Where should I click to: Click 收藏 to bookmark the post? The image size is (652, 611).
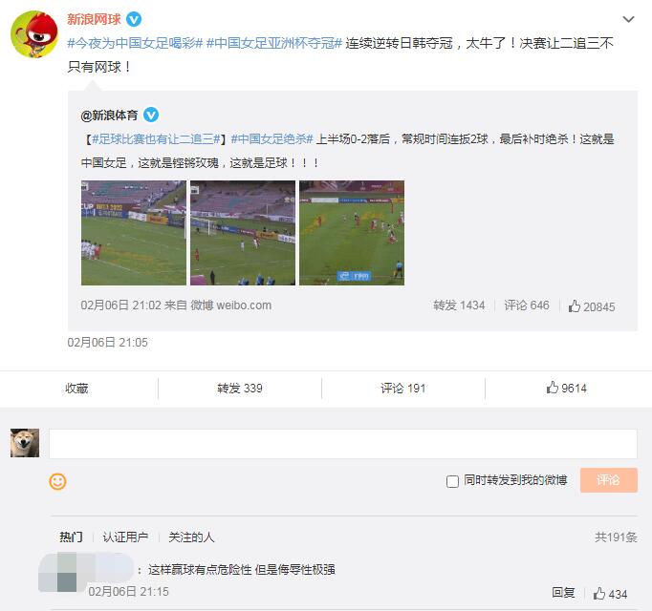click(76, 388)
